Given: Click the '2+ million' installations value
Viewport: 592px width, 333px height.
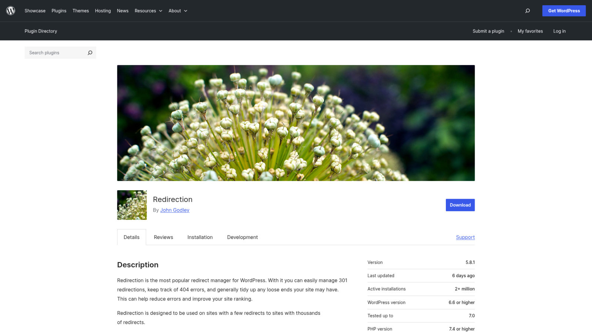Looking at the screenshot, I should [465, 289].
